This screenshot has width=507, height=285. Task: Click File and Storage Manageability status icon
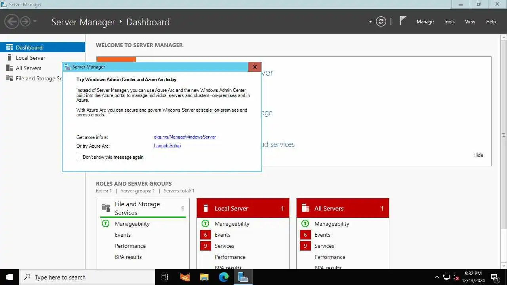105,224
